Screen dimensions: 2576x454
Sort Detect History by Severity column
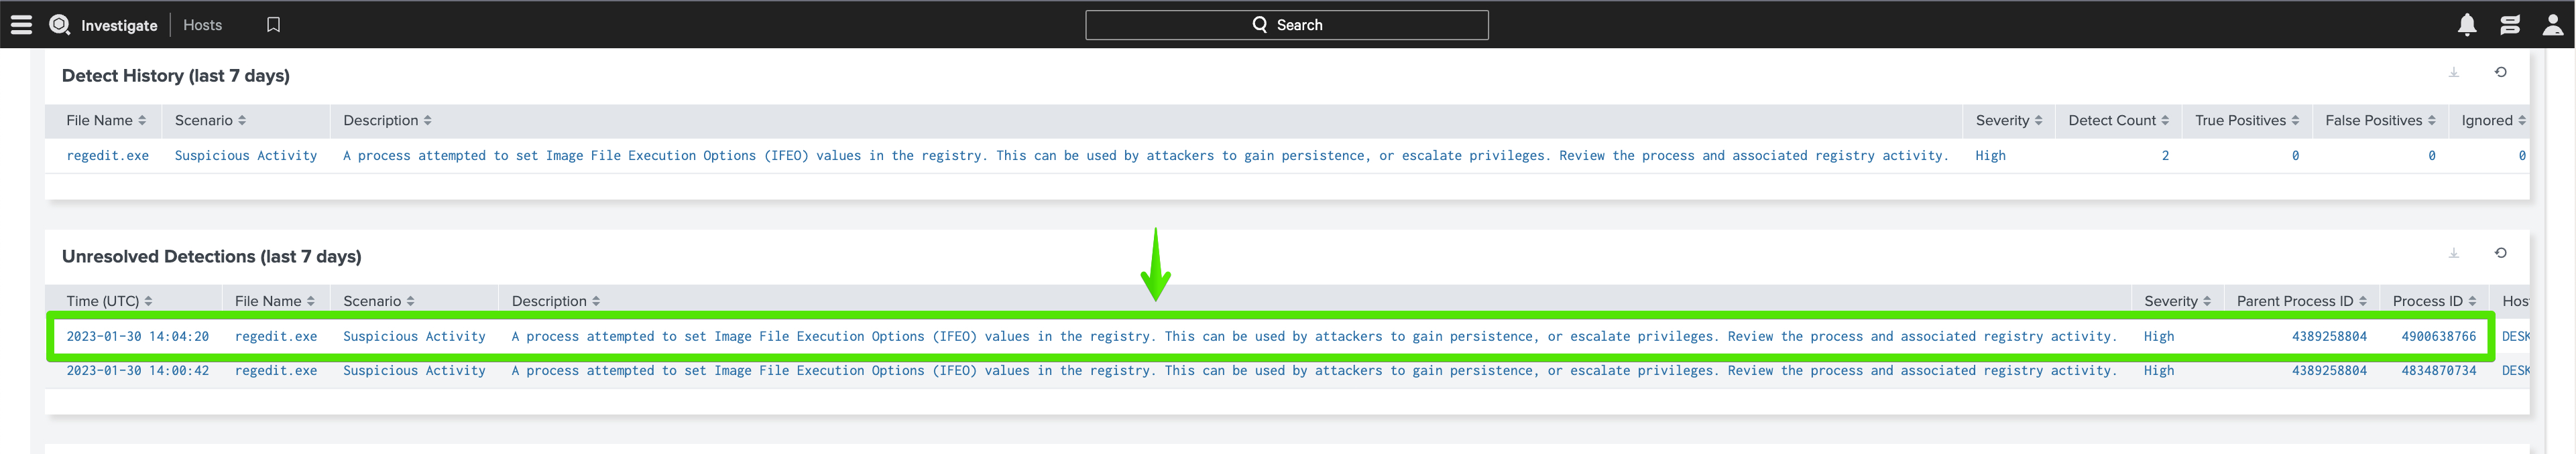pos(2008,121)
